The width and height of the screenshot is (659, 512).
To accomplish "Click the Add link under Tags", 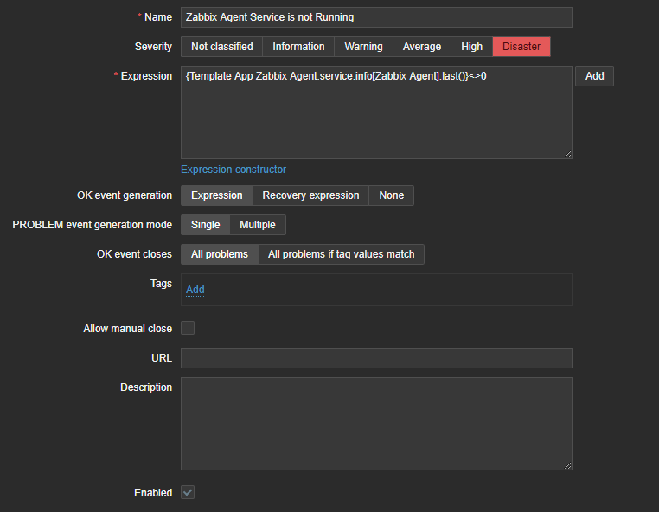I will (x=195, y=290).
